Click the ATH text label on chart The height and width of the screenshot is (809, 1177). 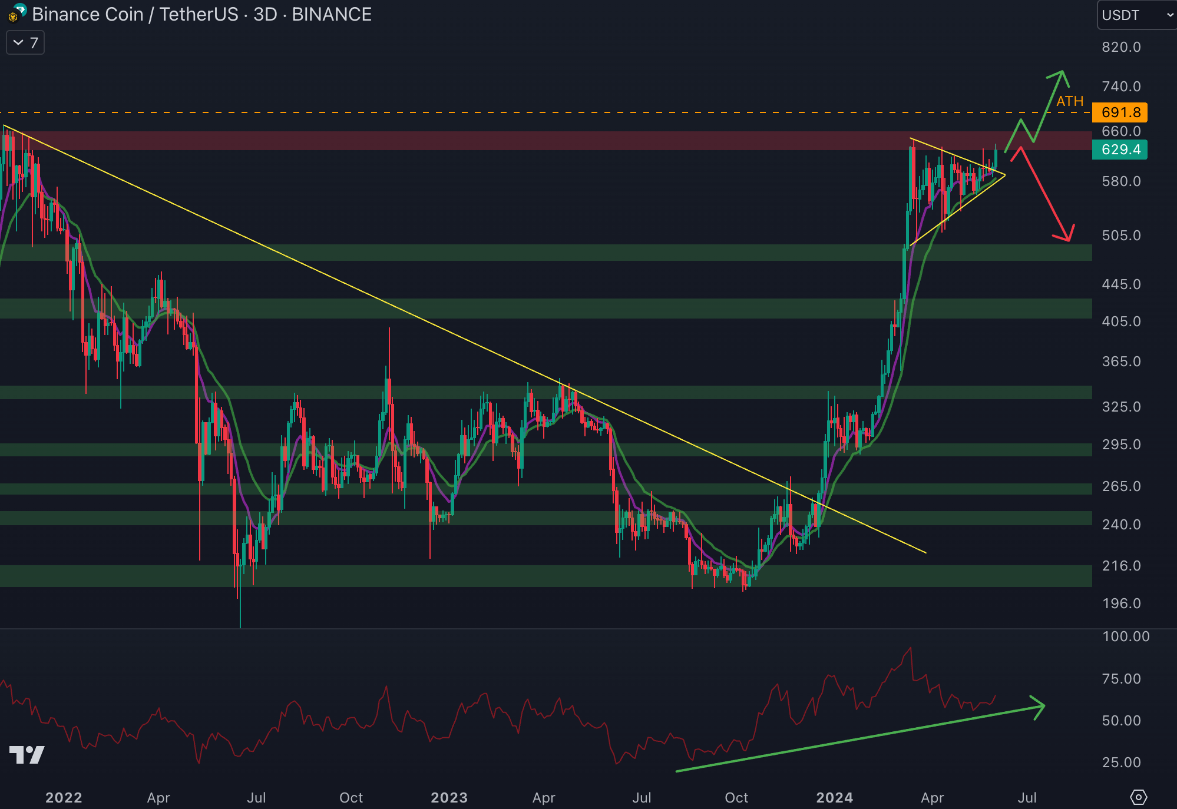[1069, 101]
